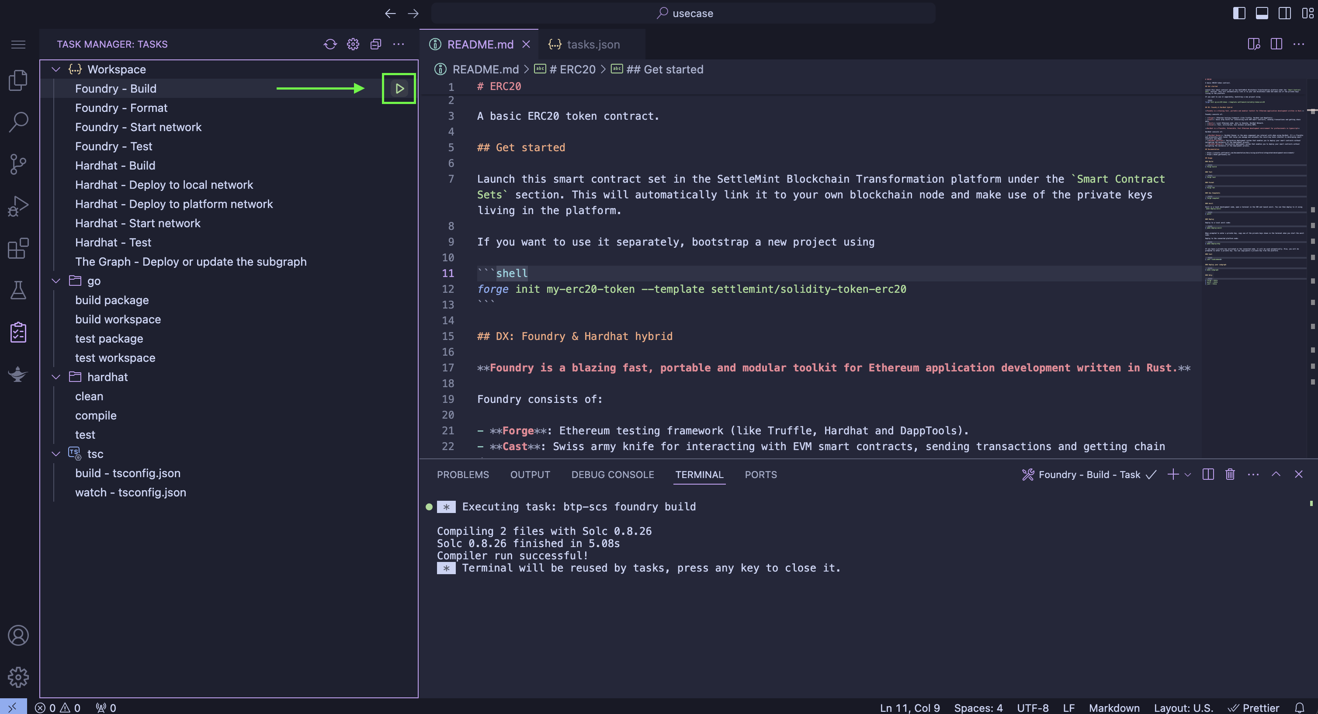Switch to the PORTS panel tab
Image resolution: width=1318 pixels, height=714 pixels.
point(761,475)
